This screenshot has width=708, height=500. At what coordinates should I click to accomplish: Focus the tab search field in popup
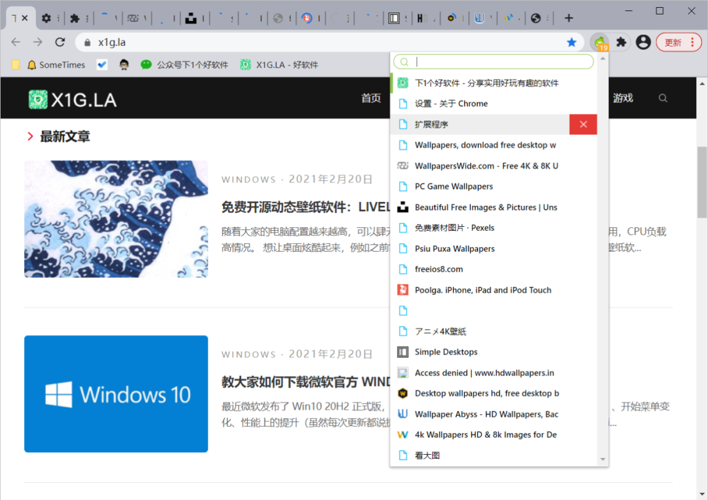point(494,62)
